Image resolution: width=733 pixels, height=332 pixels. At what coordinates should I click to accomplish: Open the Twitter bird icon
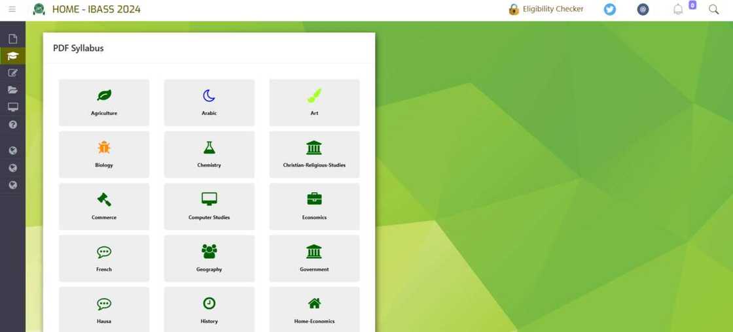click(609, 9)
